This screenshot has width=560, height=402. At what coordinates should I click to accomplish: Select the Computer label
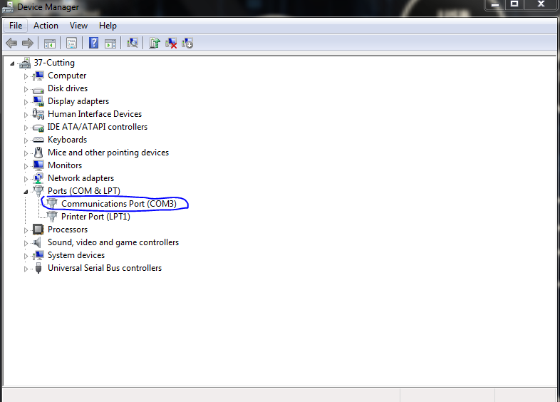(x=67, y=76)
